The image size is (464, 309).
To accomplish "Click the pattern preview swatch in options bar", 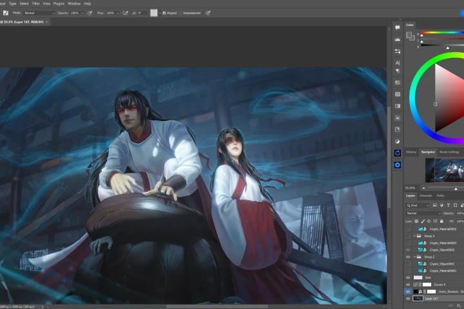I will click(154, 13).
